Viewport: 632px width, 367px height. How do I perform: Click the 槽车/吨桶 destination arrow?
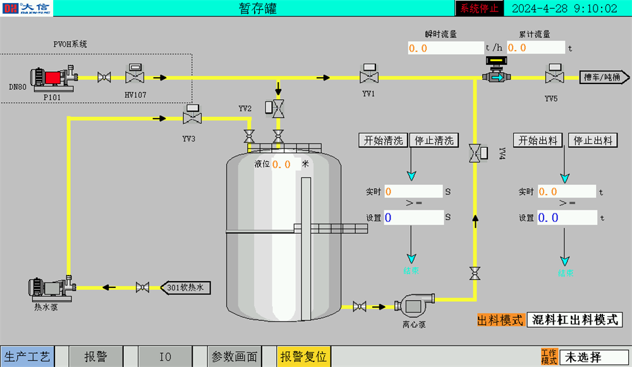(604, 77)
